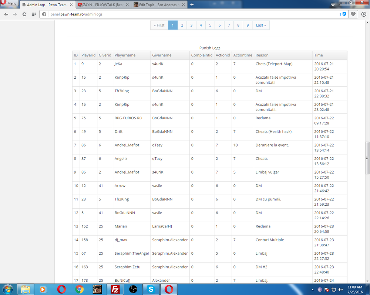Viewport: 370px width, 295px height.
Task: Select player name JeKa
Action: pos(118,64)
